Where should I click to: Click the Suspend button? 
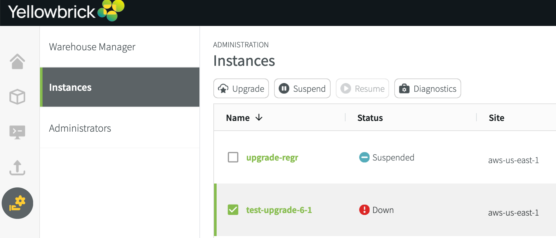(x=302, y=88)
